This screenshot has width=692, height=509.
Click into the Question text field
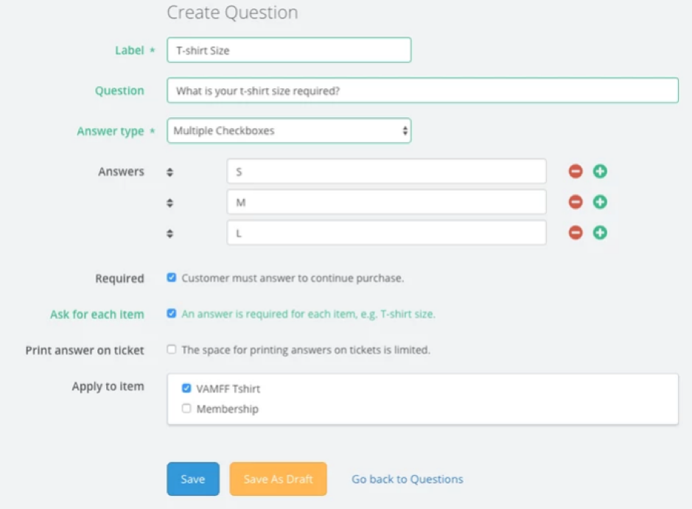tap(422, 91)
